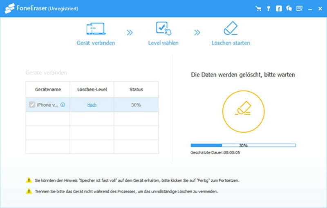Open the feedback menu icon in title bar

(x=299, y=8)
